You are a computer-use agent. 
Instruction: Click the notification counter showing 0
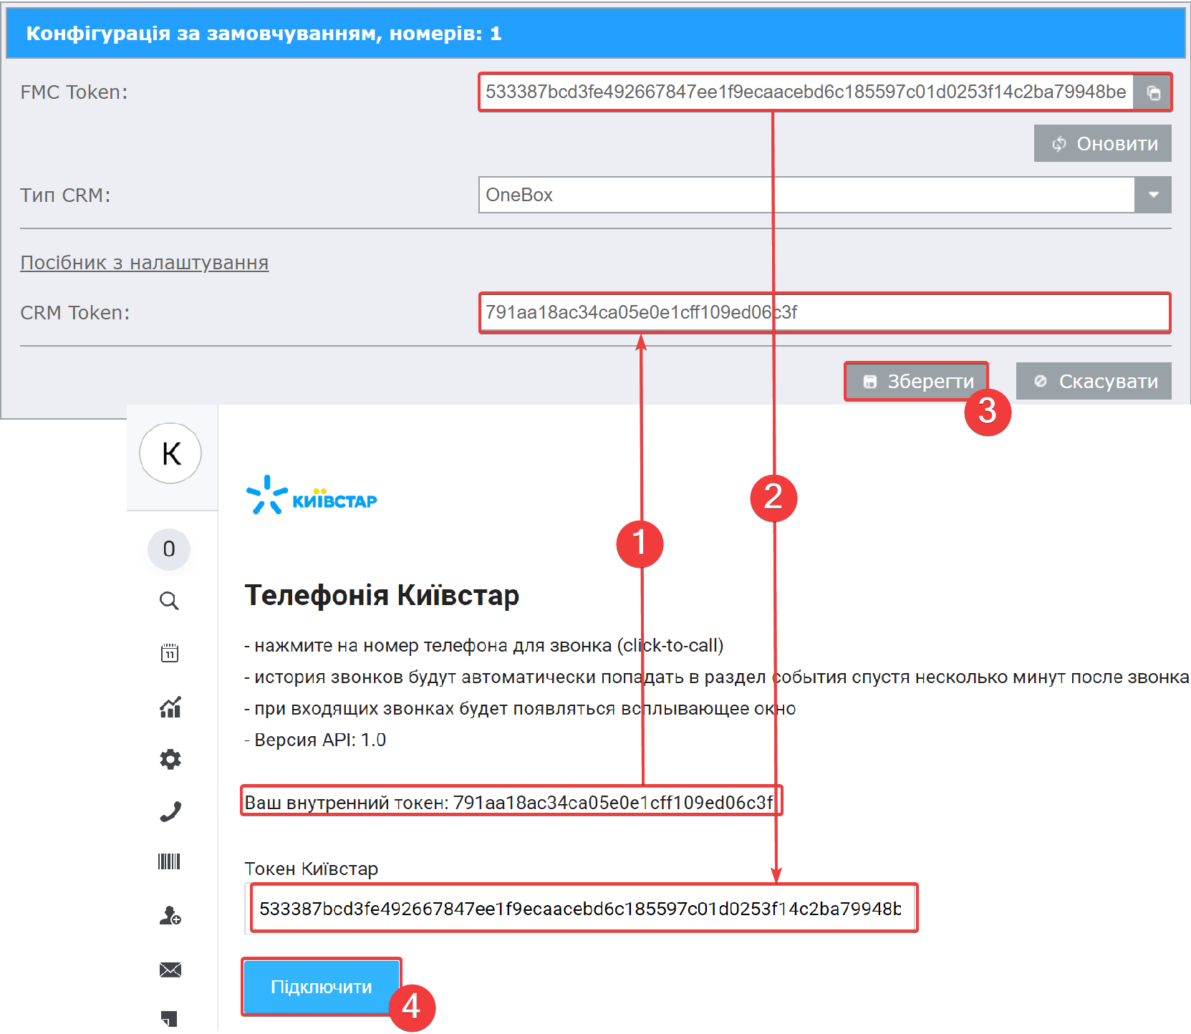click(169, 549)
